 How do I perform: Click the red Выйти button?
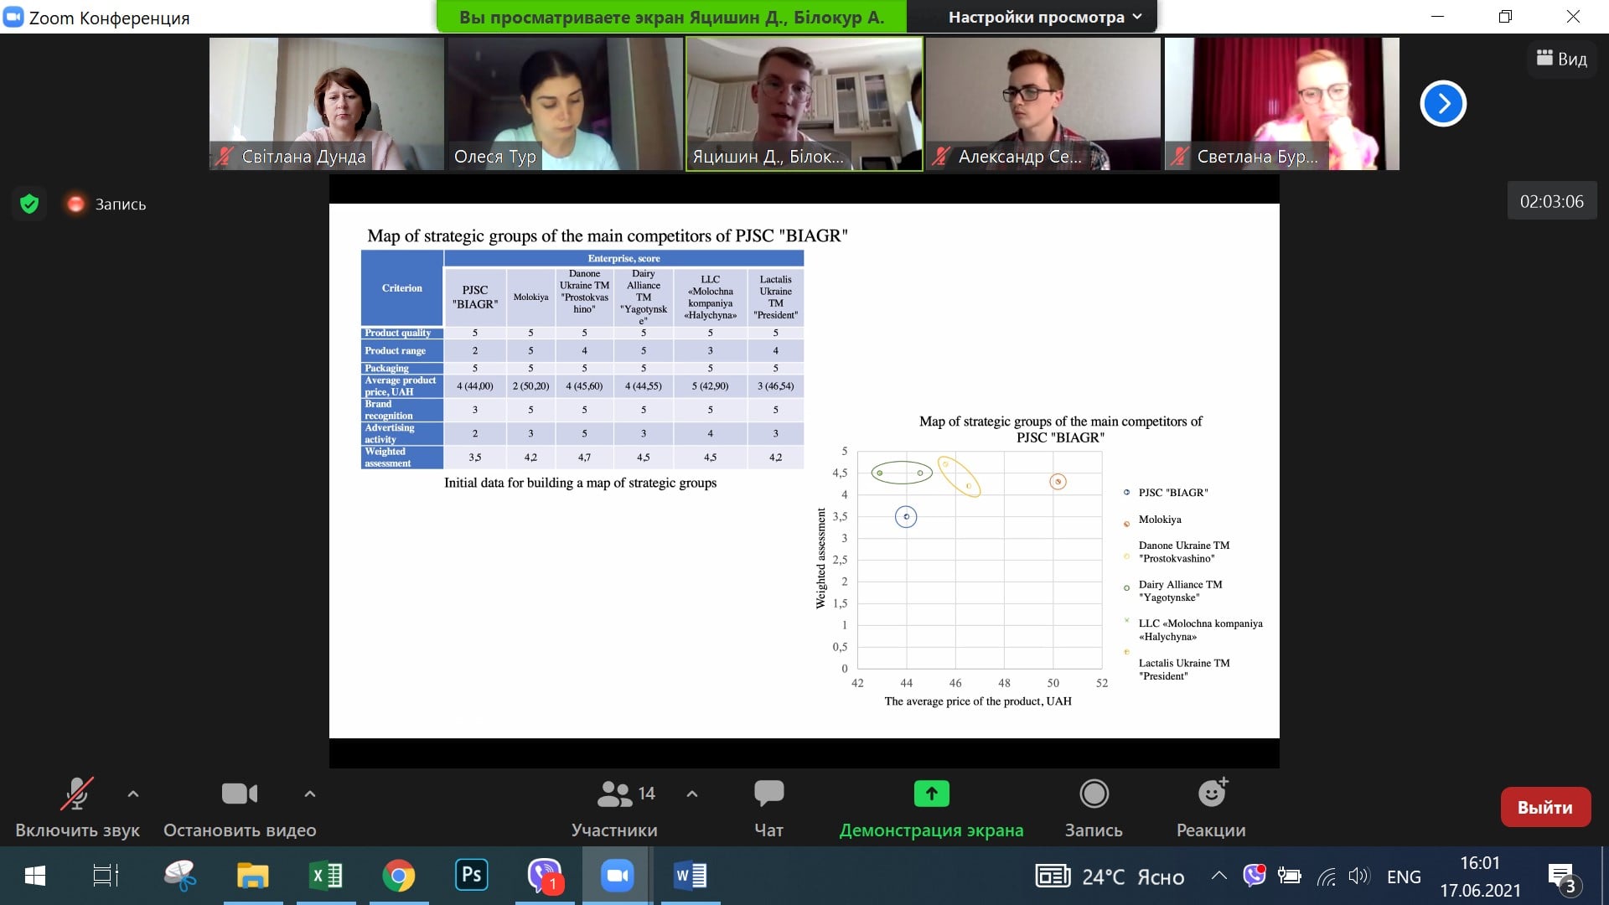1544,807
